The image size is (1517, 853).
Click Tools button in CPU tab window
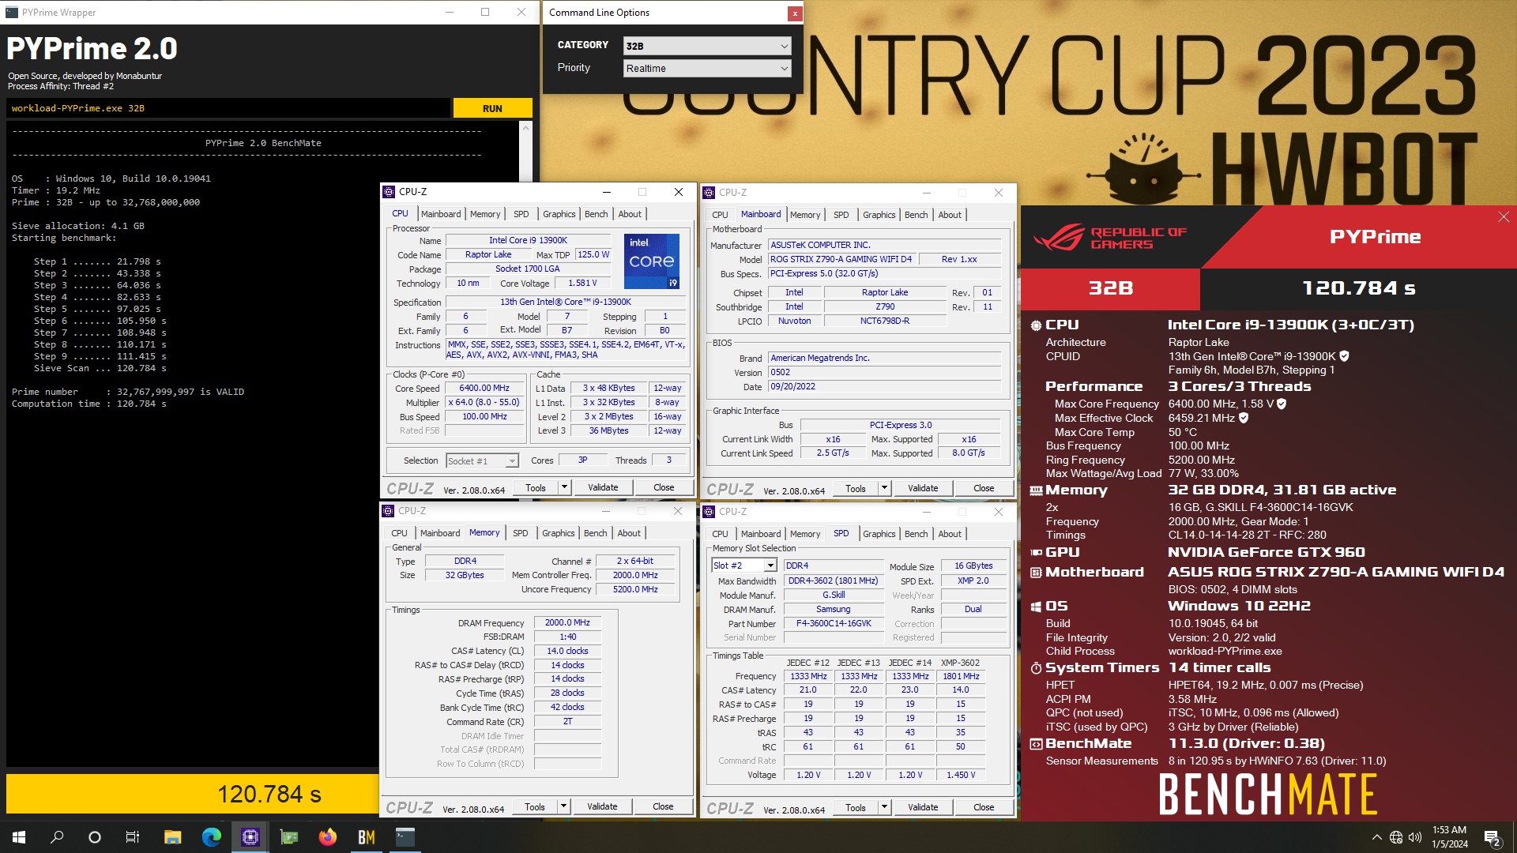coord(536,488)
